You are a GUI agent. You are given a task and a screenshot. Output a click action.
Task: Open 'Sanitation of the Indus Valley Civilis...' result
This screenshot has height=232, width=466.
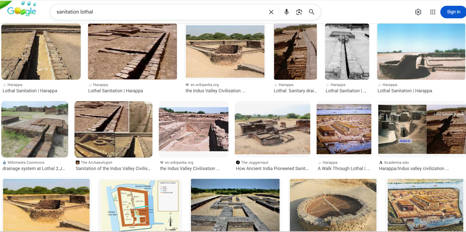click(113, 169)
